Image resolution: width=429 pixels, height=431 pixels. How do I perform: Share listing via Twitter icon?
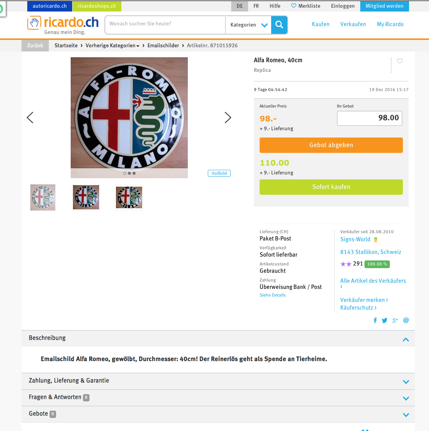[x=384, y=320]
